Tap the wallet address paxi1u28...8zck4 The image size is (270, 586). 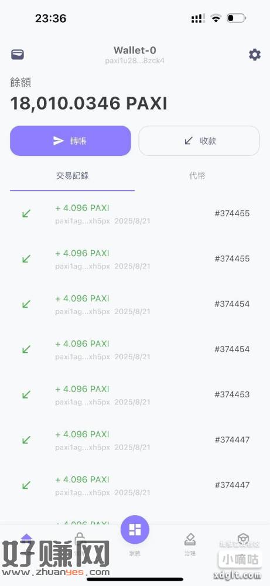(135, 60)
